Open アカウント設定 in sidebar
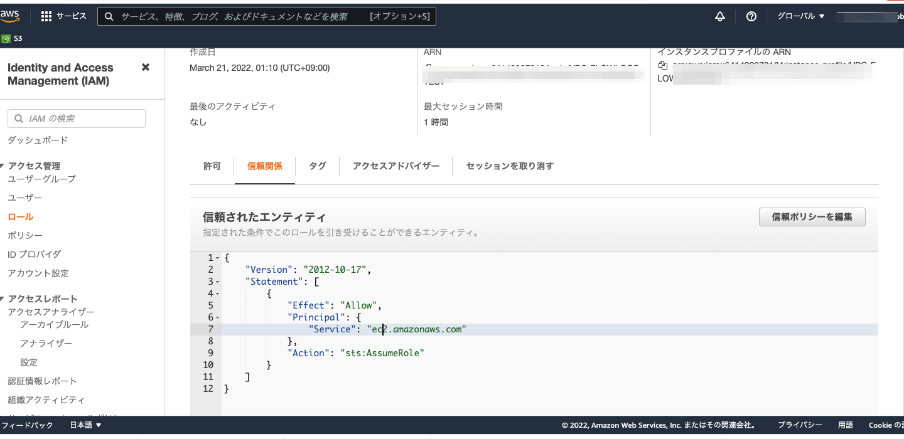 point(38,273)
